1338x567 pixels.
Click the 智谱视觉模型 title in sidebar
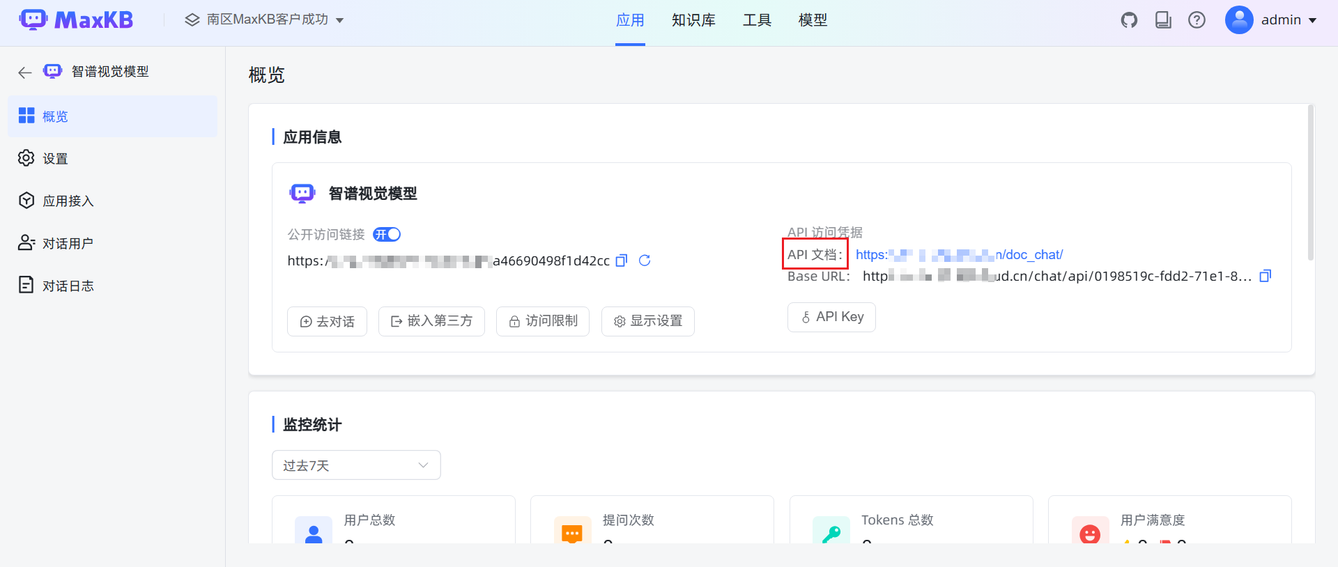click(110, 72)
